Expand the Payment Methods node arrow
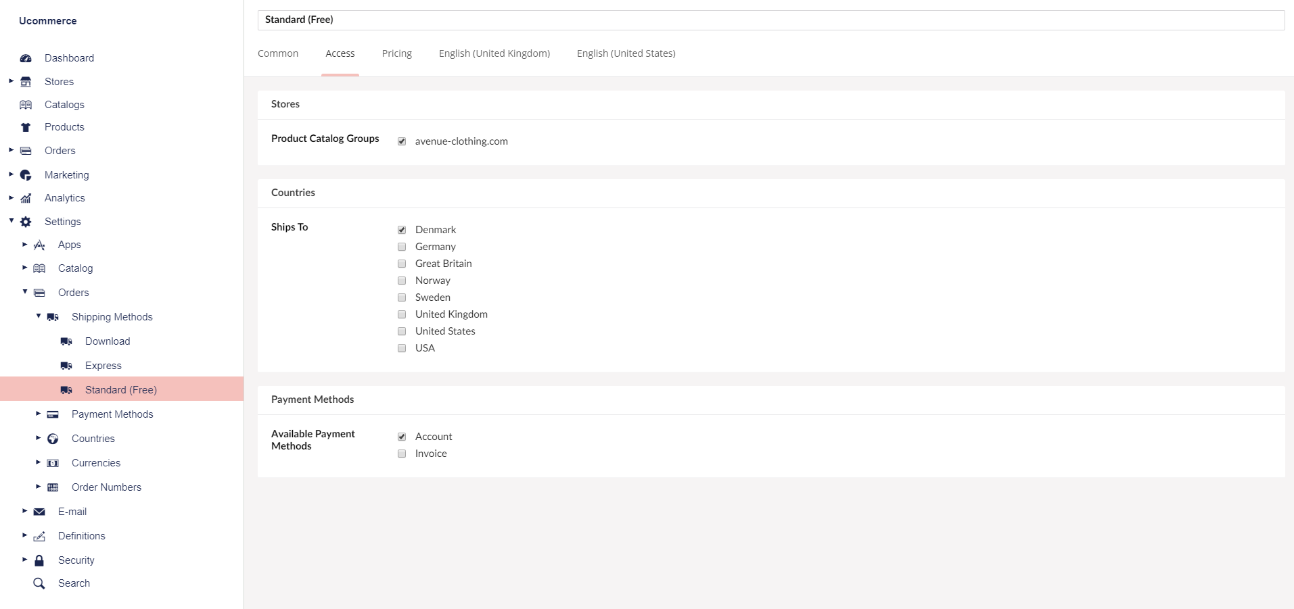Image resolution: width=1294 pixels, height=609 pixels. (38, 414)
